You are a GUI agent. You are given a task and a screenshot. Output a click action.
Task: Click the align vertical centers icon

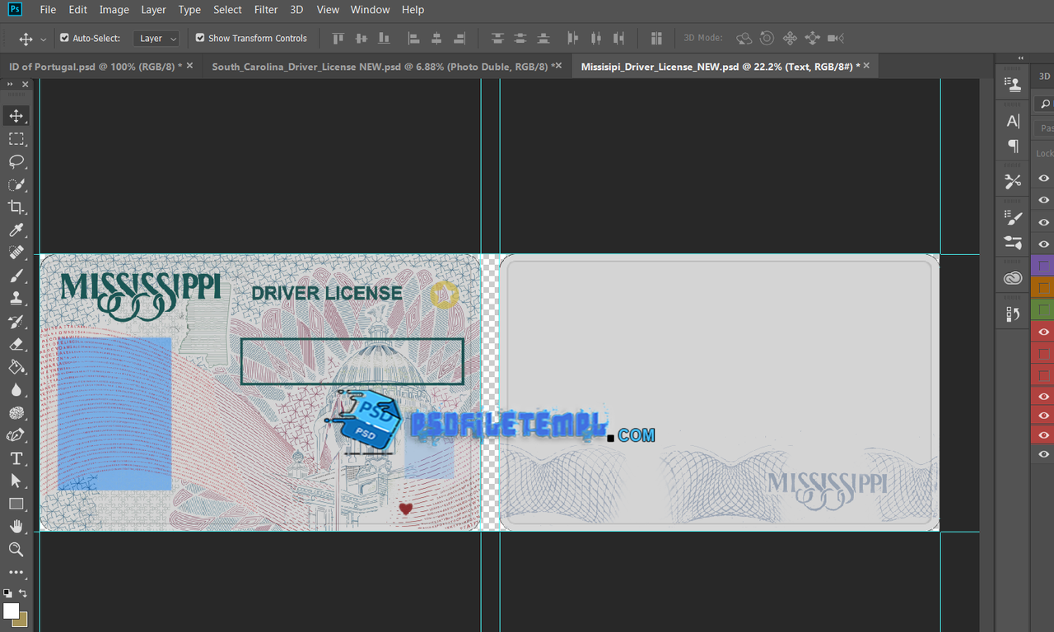click(361, 38)
